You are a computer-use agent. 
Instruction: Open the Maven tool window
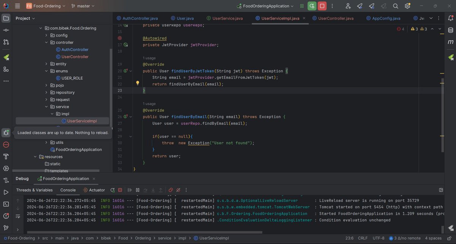(450, 42)
